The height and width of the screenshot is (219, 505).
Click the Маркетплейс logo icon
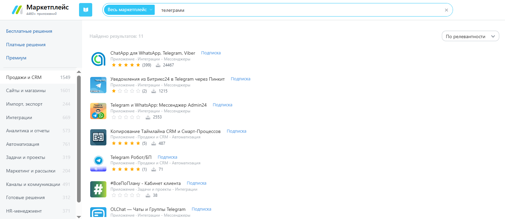[x=17, y=10]
